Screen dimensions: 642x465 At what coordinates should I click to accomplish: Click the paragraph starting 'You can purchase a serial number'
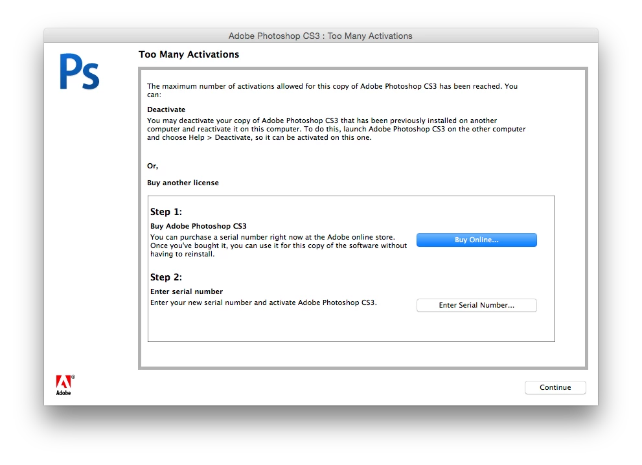(x=279, y=245)
